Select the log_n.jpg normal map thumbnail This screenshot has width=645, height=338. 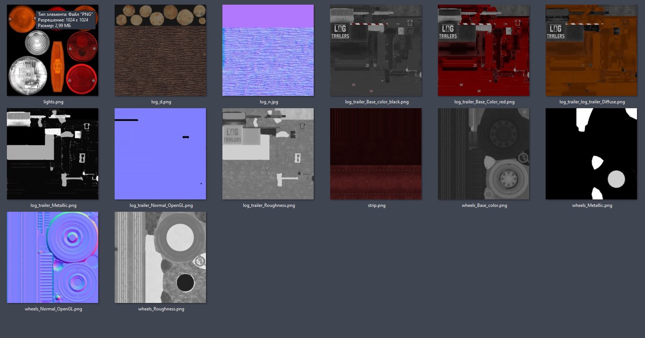point(268,50)
